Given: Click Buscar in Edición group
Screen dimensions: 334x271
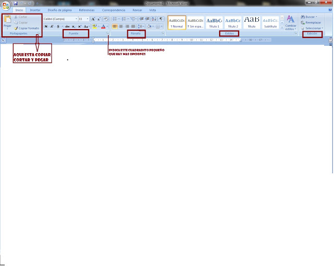Looking at the screenshot, I should pyautogui.click(x=309, y=17).
